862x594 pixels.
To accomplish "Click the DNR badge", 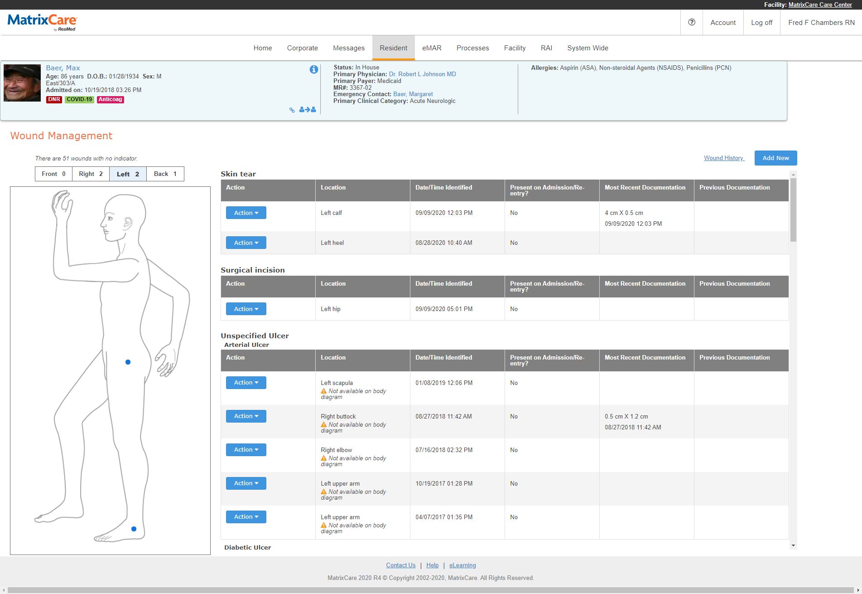I will 54,99.
